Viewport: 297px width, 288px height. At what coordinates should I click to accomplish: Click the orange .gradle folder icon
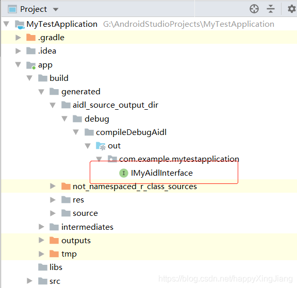click(x=31, y=37)
